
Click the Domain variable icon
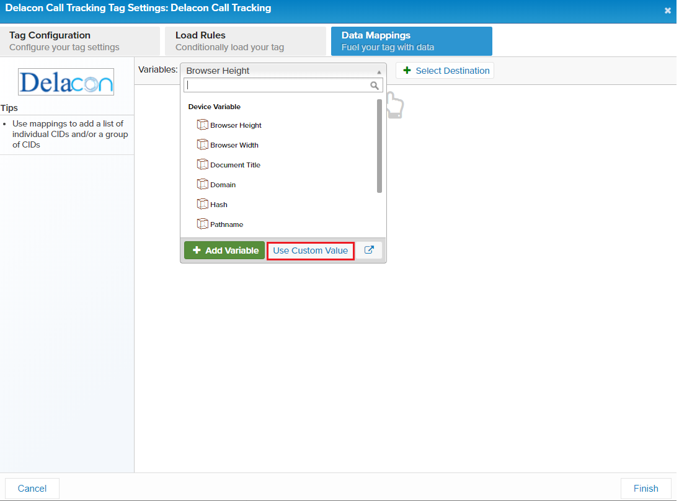tap(202, 185)
